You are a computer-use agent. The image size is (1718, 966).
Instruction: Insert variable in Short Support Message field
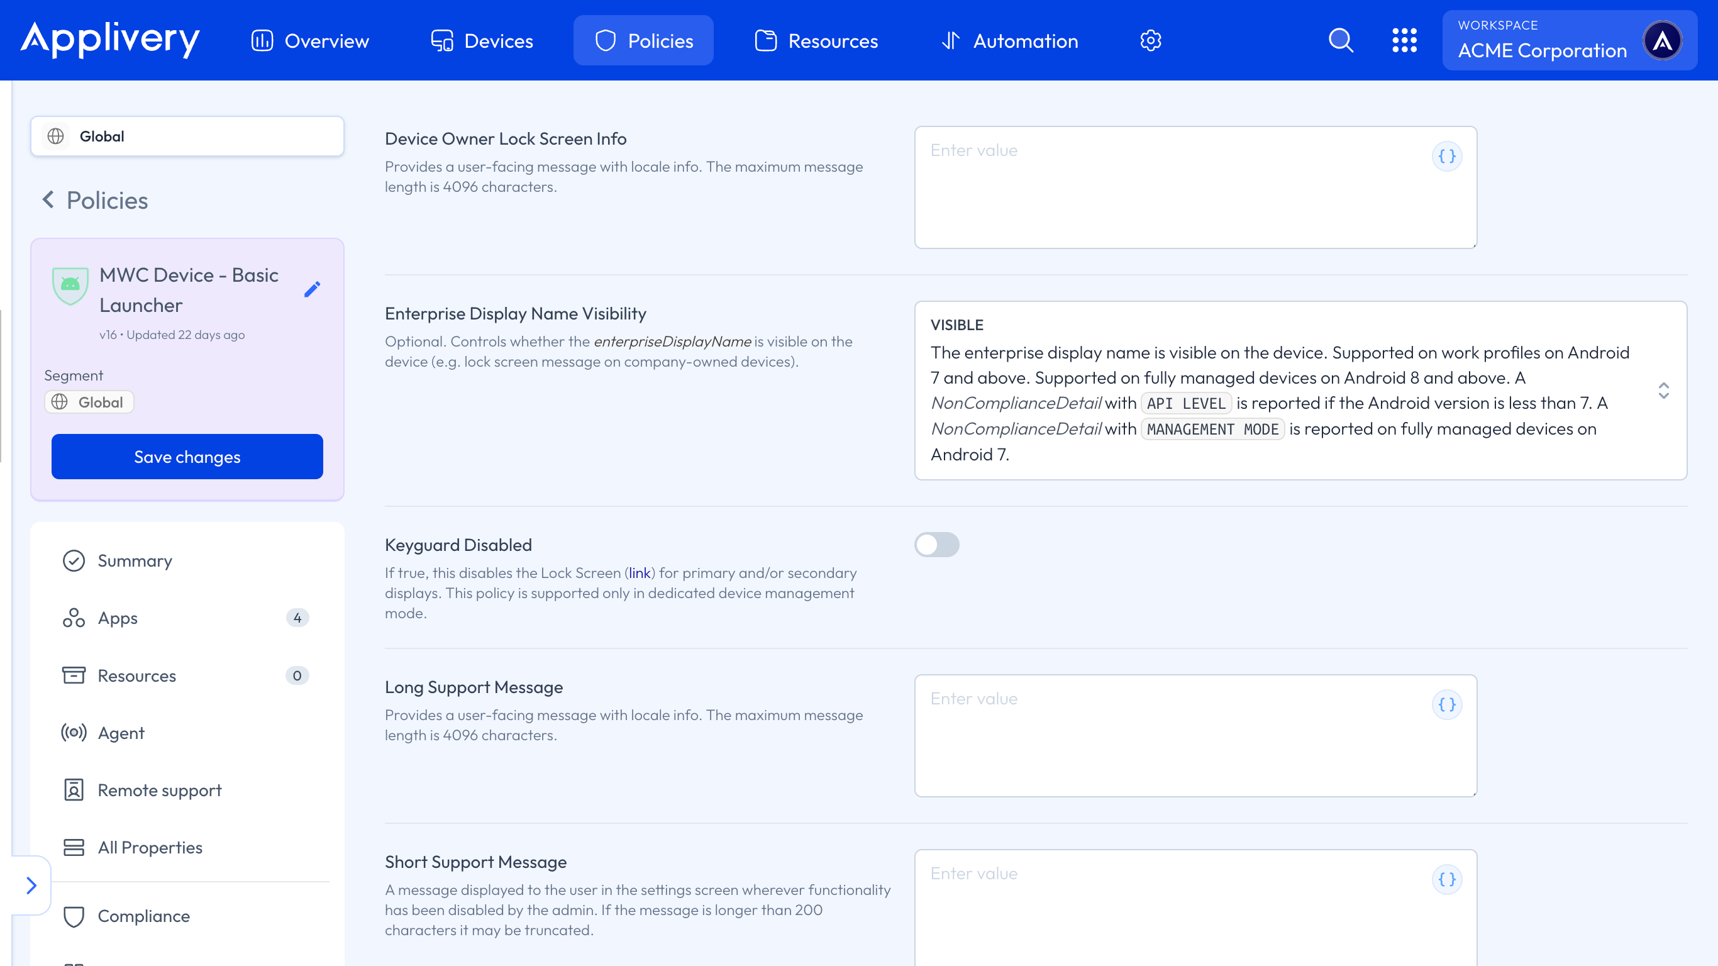click(1446, 880)
